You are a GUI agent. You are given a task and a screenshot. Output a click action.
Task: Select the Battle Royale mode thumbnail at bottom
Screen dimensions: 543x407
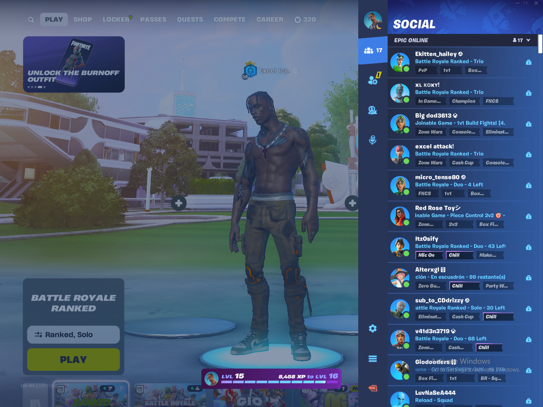(x=170, y=396)
